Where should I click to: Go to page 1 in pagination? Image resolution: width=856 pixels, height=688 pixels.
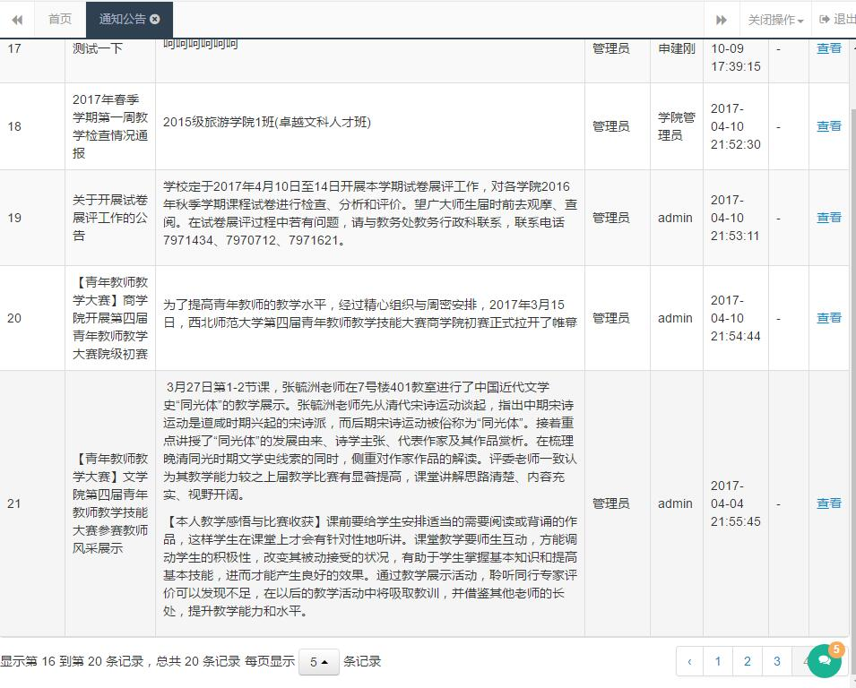click(718, 662)
